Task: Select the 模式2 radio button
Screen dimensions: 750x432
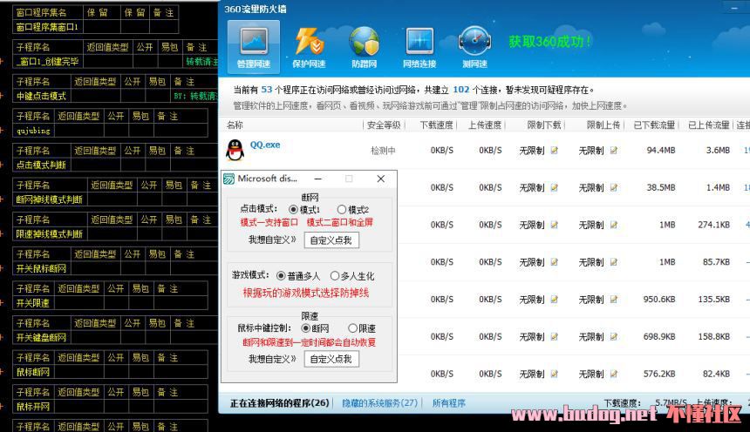Action: [x=342, y=210]
